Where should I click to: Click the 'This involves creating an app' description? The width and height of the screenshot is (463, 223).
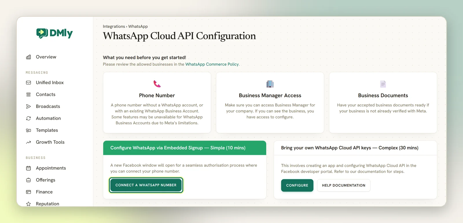coord(349,168)
